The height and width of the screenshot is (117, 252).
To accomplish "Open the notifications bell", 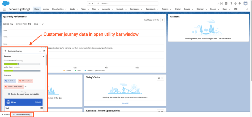I will 240,3.
